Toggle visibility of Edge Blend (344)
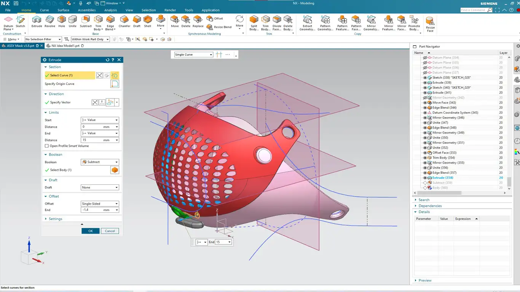 coord(425,108)
